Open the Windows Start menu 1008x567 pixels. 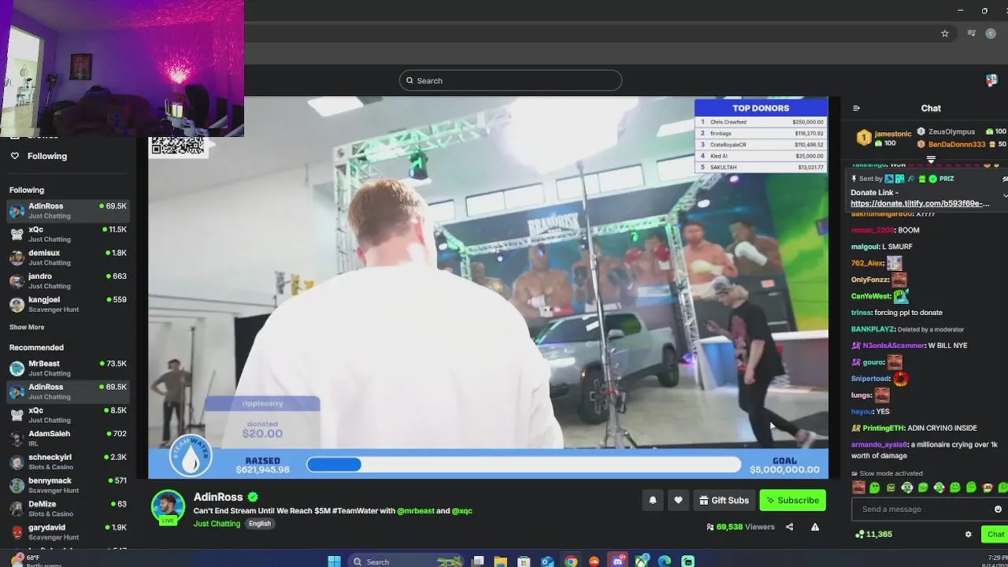click(334, 561)
